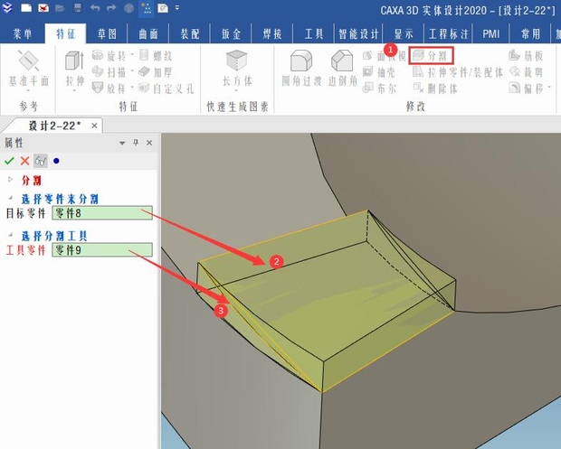This screenshot has width=561, height=449.
Task: Toggle the dotted selection mode icon
Action: 146,8
